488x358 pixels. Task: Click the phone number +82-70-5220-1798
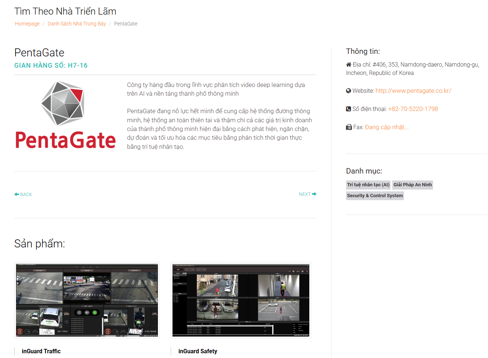pos(413,109)
